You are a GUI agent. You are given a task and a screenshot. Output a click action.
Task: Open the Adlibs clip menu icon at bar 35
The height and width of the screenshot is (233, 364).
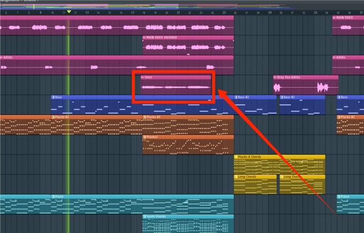tap(334, 57)
